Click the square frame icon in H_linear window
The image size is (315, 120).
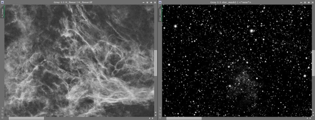coord(2,114)
